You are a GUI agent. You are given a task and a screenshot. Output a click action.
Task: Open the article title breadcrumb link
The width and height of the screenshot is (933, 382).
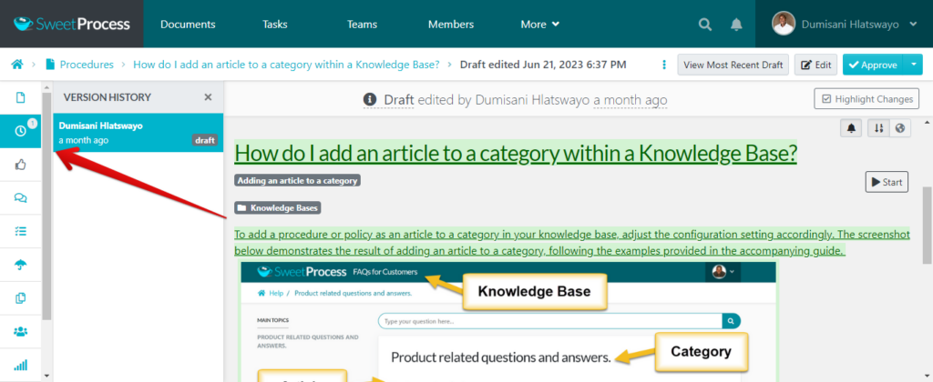(x=286, y=65)
